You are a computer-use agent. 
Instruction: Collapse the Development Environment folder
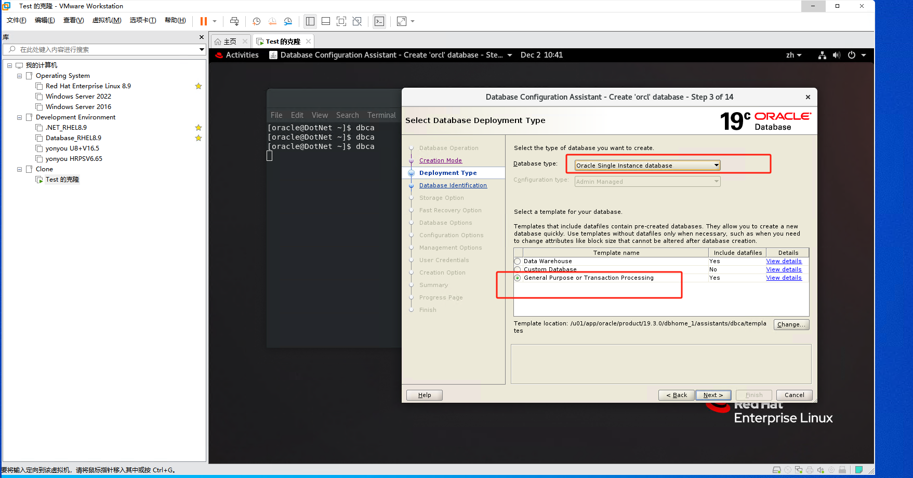[x=19, y=117]
